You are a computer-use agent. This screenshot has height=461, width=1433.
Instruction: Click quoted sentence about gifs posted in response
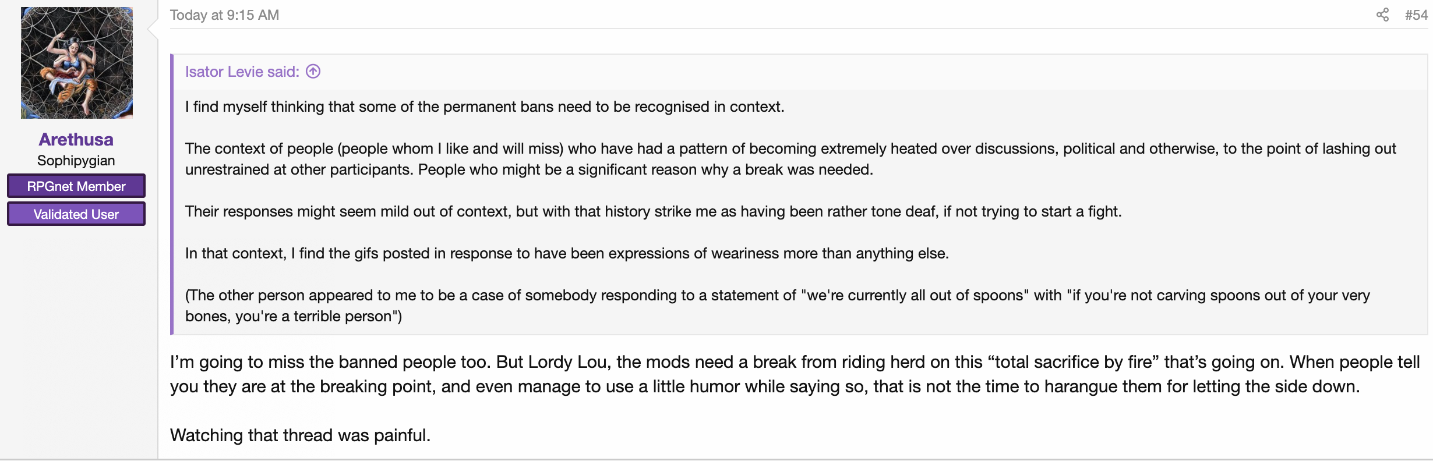tap(567, 253)
